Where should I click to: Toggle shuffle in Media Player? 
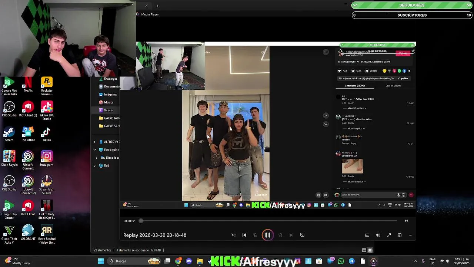tap(233, 235)
